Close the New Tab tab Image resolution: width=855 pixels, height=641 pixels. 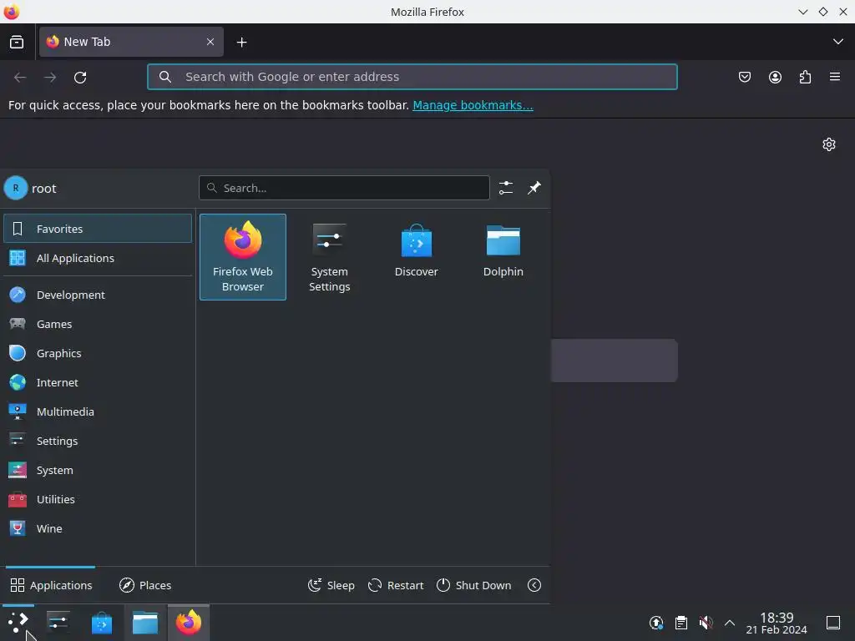pos(210,42)
